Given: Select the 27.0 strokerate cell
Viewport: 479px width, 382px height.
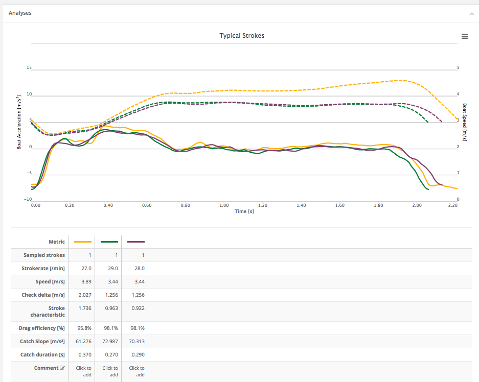Looking at the screenshot, I should tap(86, 268).
